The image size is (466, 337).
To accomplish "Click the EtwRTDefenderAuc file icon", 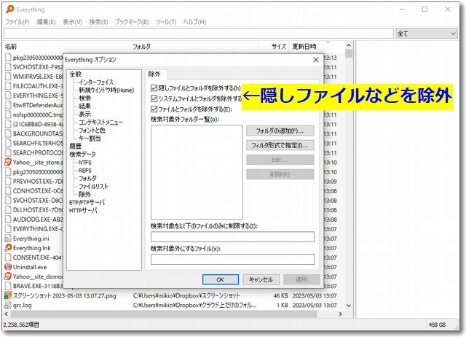I will click(8, 105).
